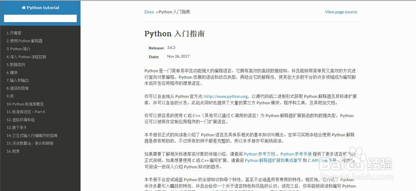
Task: Click the release value 3.6.3
Action: tap(171, 48)
